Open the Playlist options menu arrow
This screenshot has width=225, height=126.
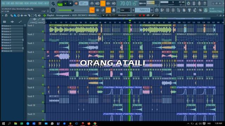point(3,15)
